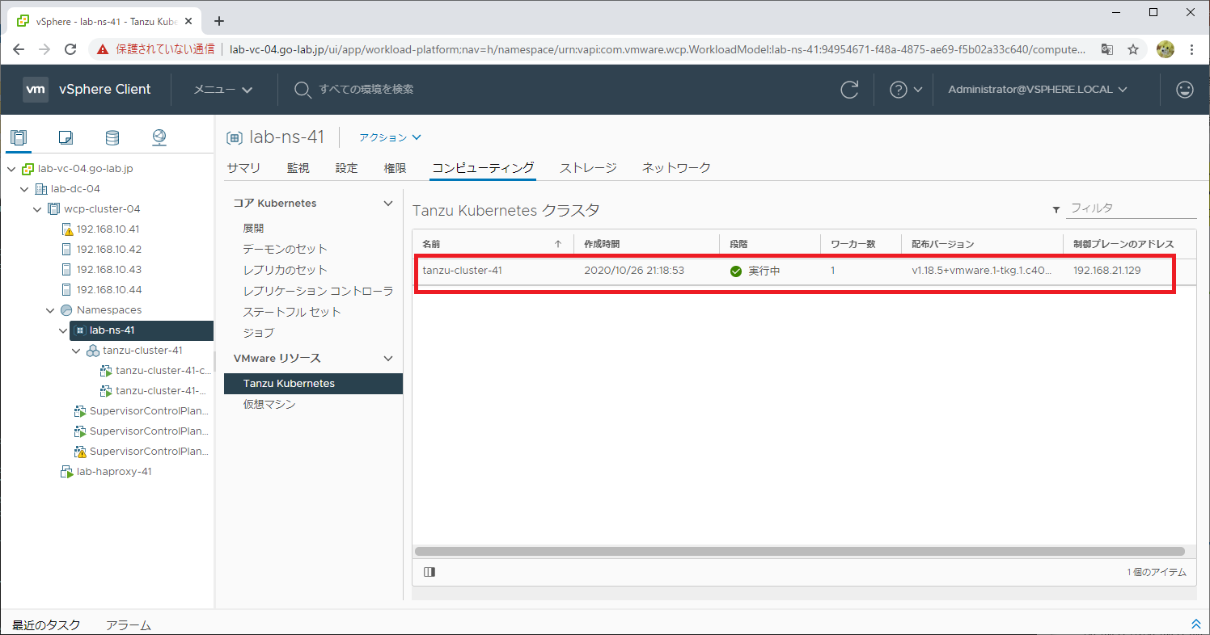Click the table horizontal scrollbar
Viewport: 1210px width, 635px height.
click(799, 551)
